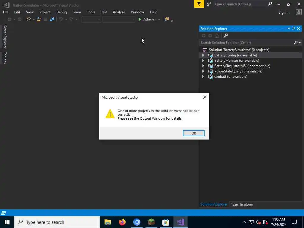Click the yellow notifications flag icon
Screen dimensions: 304x228
point(199,4)
